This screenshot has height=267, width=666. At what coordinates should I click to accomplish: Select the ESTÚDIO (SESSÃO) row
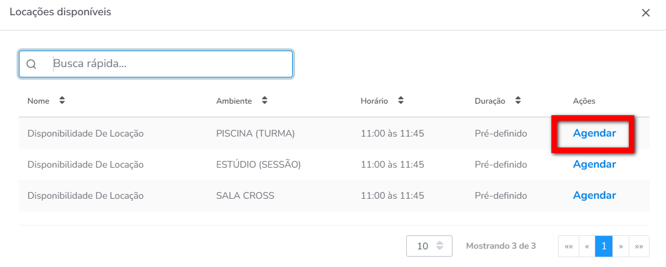pos(258,165)
